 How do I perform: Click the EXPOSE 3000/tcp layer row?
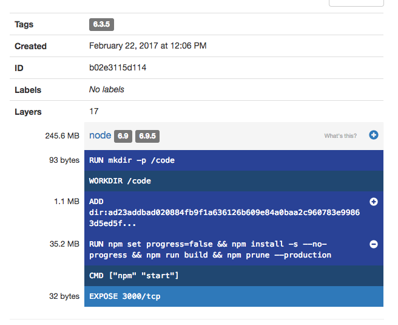[234, 296]
